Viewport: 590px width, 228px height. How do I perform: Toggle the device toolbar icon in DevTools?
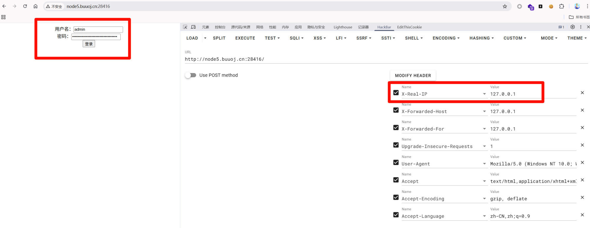pyautogui.click(x=193, y=27)
